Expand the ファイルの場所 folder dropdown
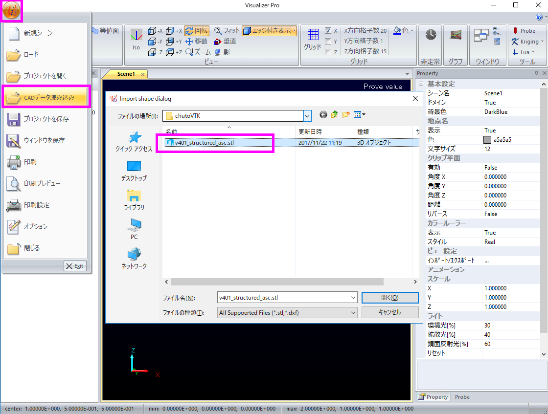This screenshot has width=548, height=414. 307,116
